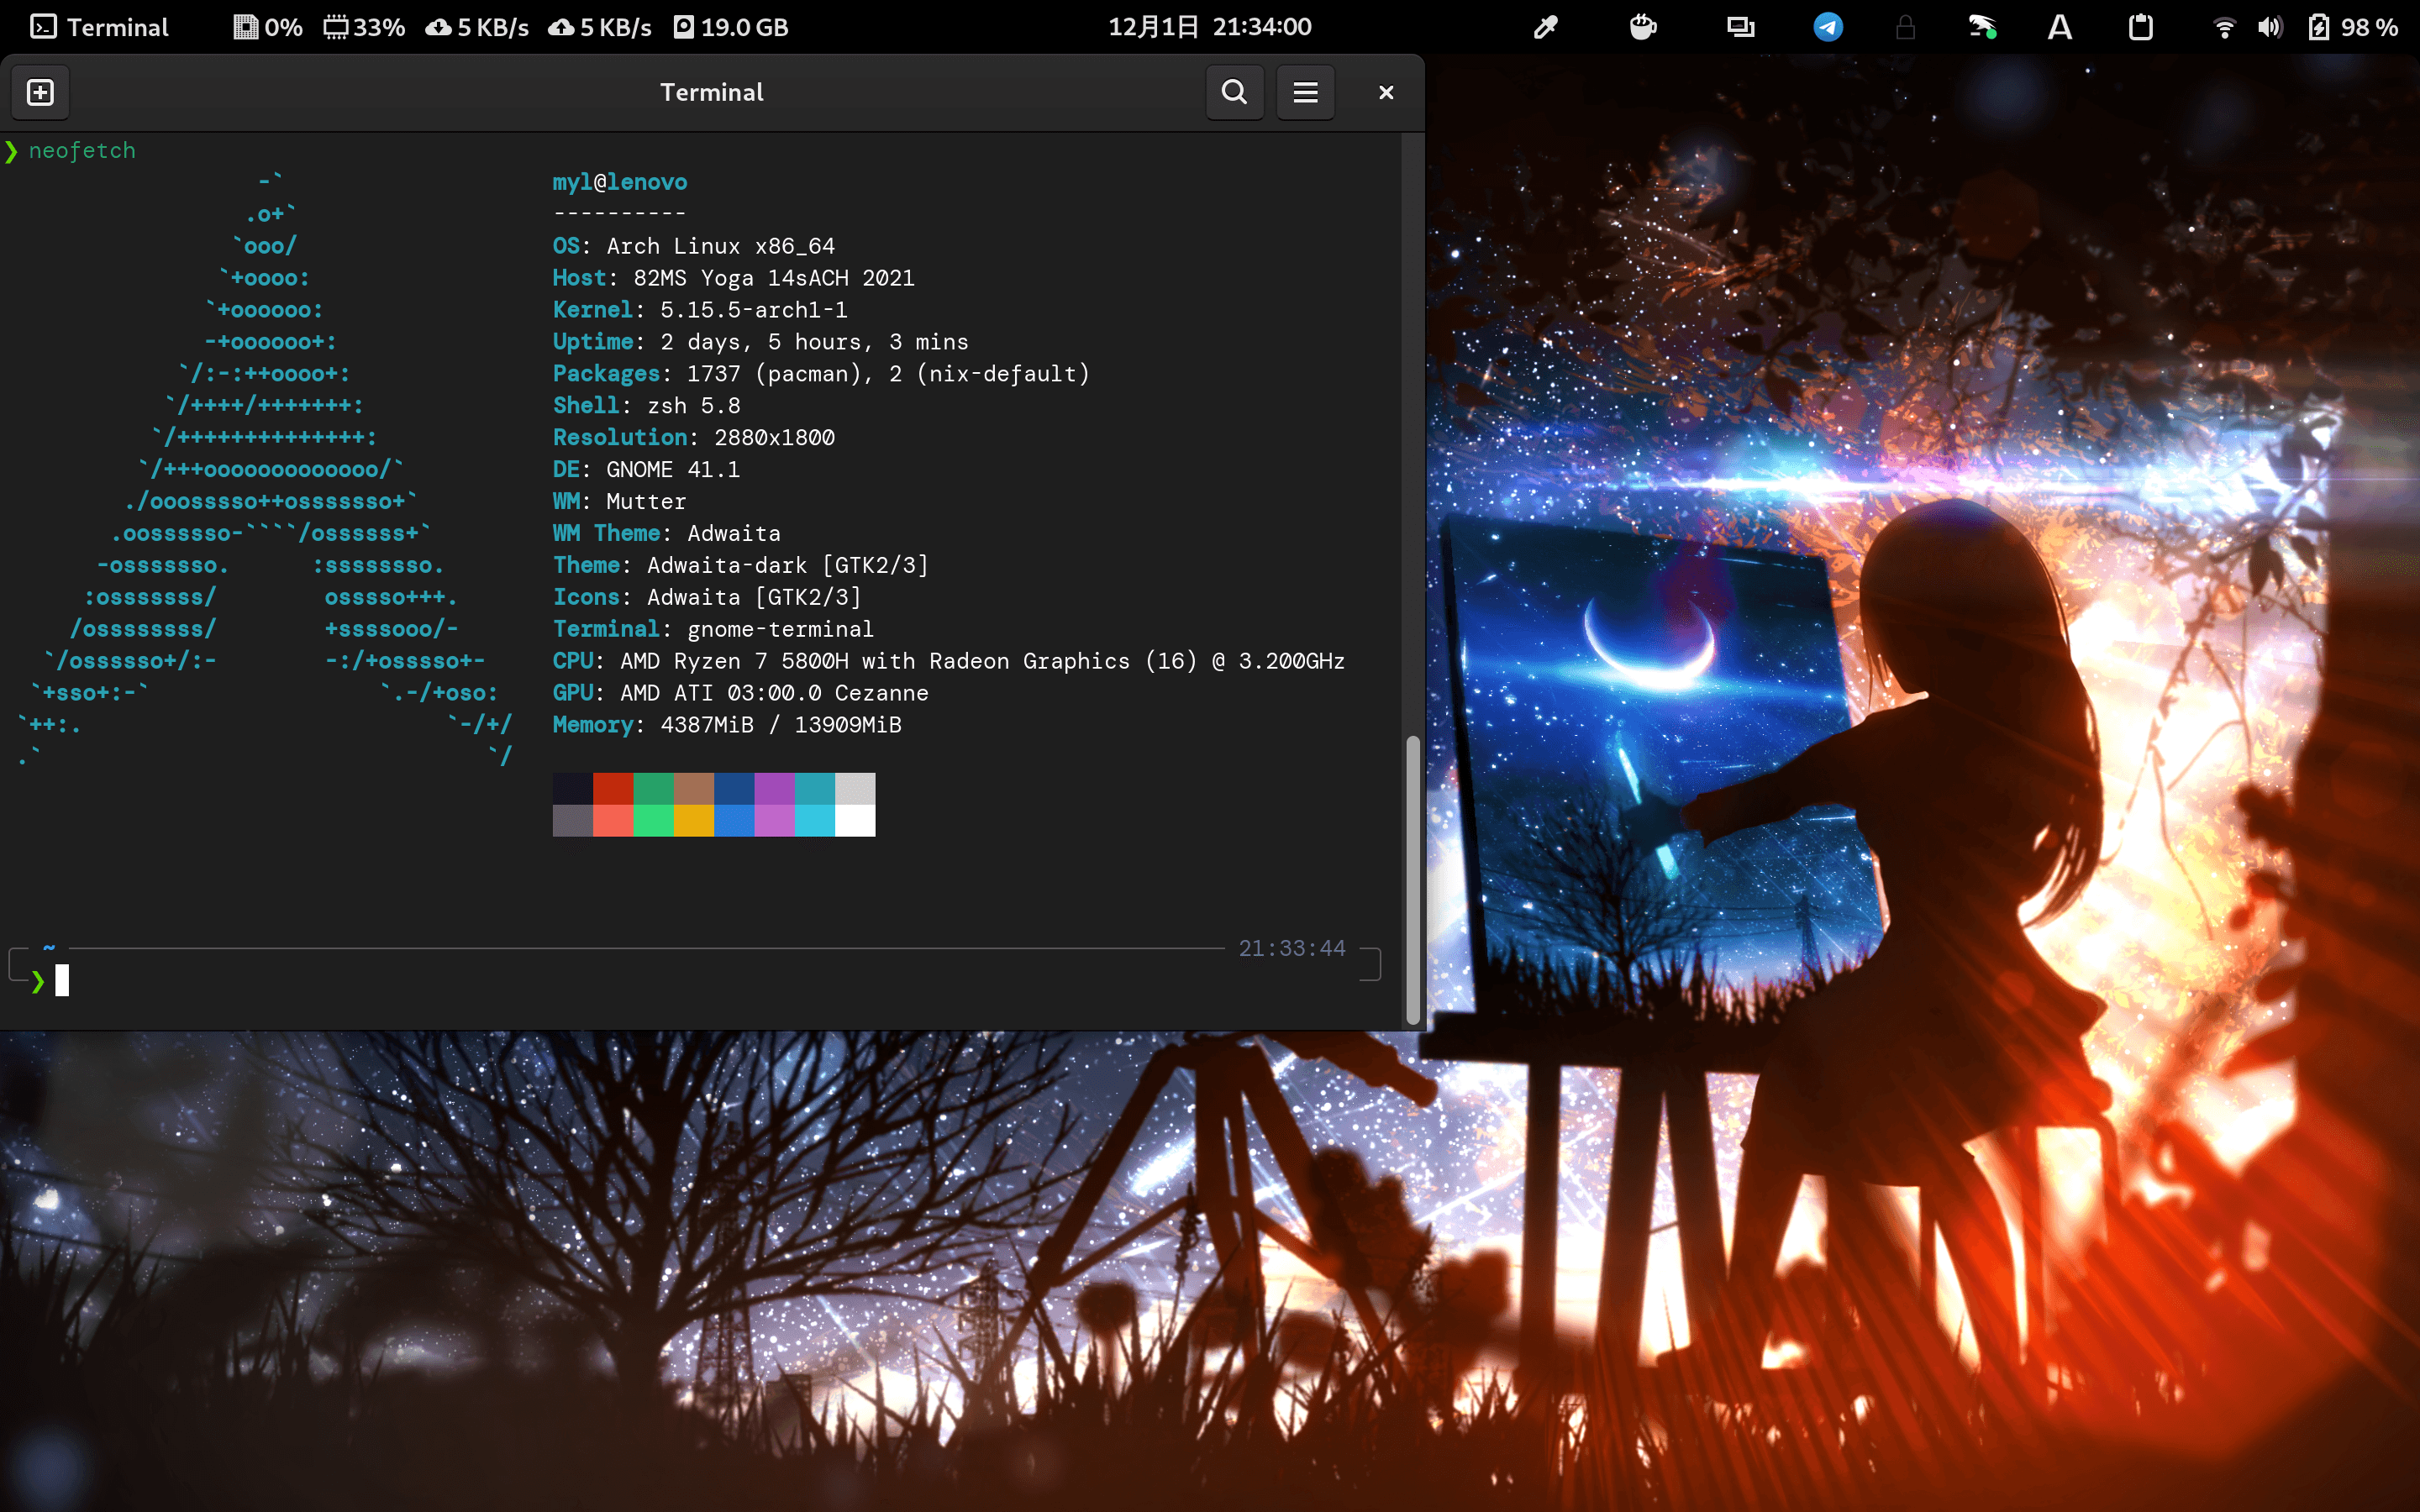The width and height of the screenshot is (2420, 1512).
Task: Click the Host: 82MS Yoga 14sACH line
Action: (x=734, y=278)
